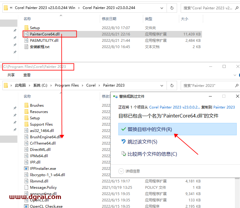The height and width of the screenshot is (208, 240).
Task: Select the PASMUTILITY.dll file name
Action: pyautogui.click(x=44, y=40)
